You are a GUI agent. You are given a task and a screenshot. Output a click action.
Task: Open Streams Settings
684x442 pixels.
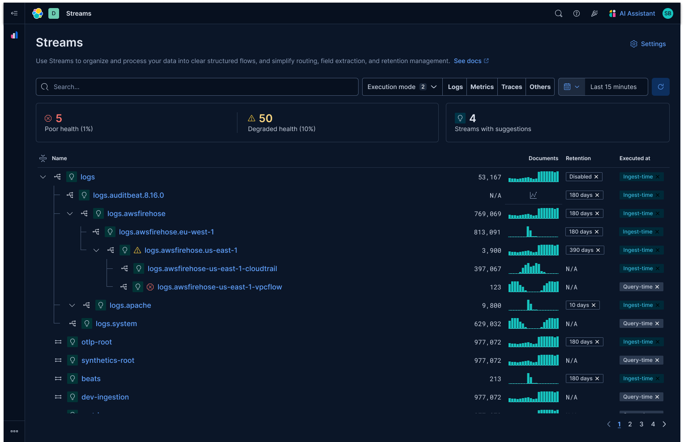click(x=648, y=44)
